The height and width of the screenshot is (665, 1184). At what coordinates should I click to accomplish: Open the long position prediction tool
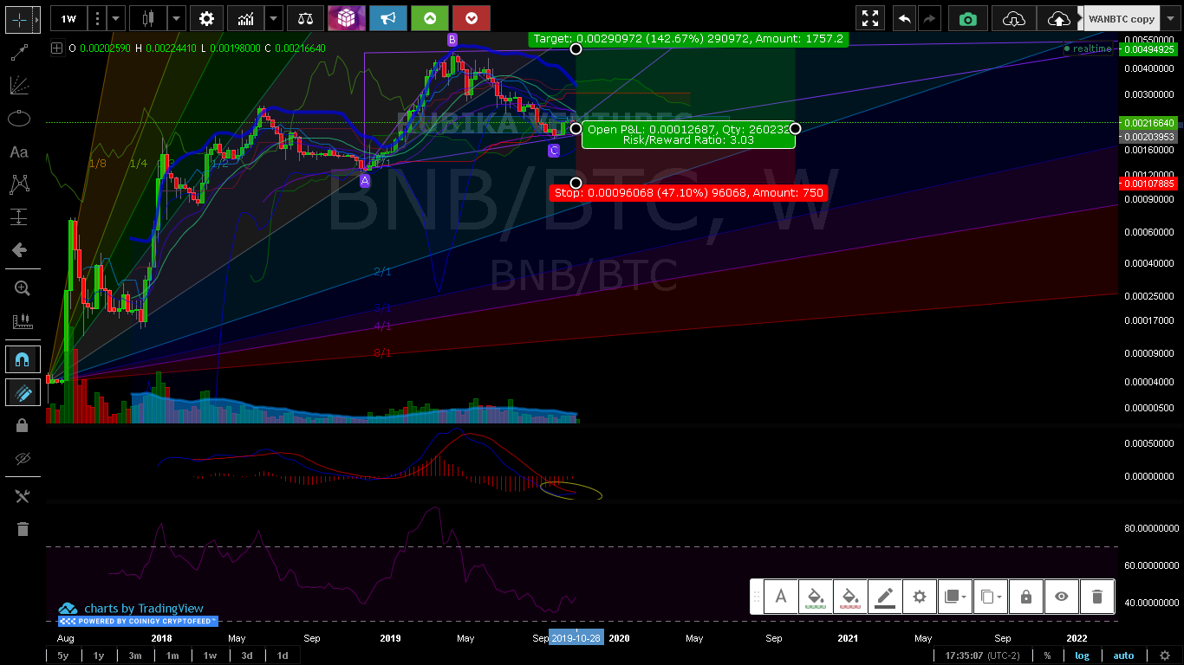click(x=19, y=217)
